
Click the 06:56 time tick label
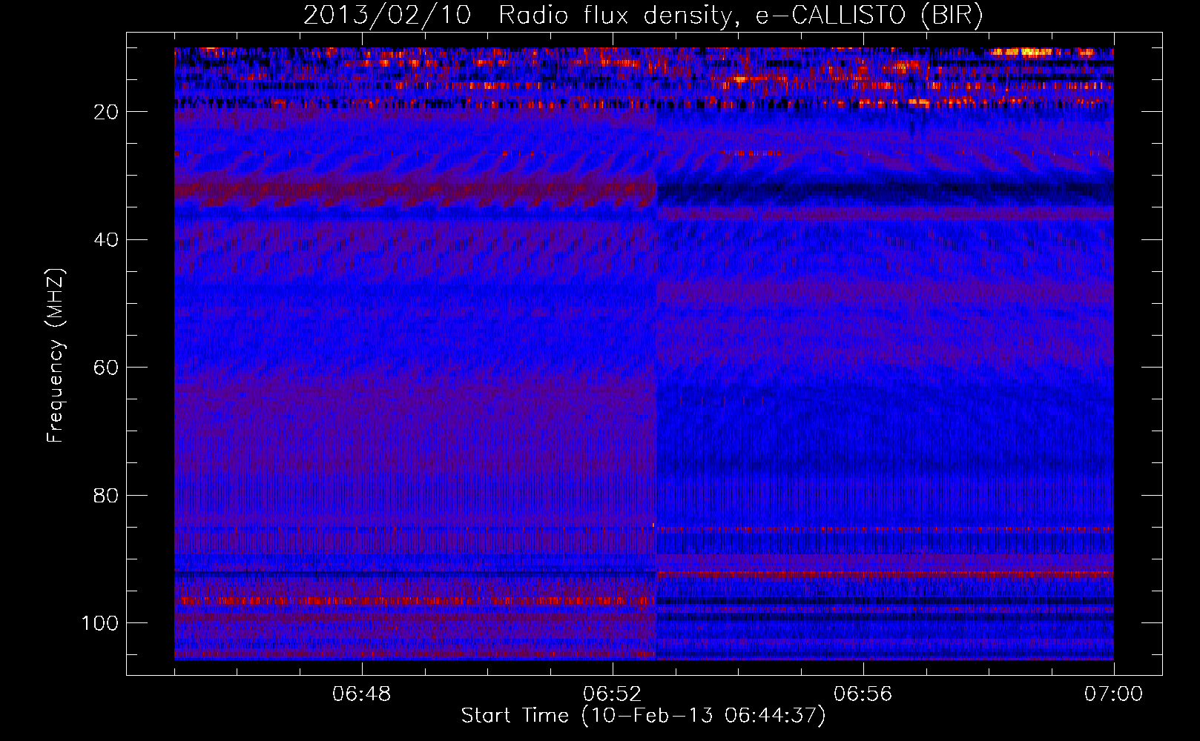(863, 694)
